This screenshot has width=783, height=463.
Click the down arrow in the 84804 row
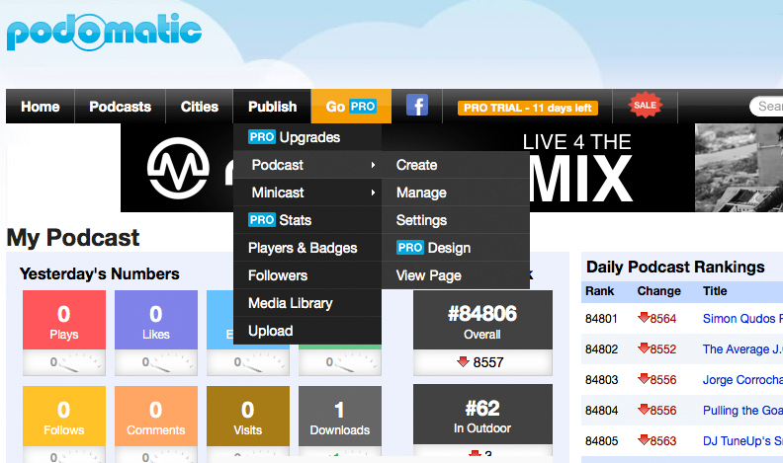pos(644,409)
